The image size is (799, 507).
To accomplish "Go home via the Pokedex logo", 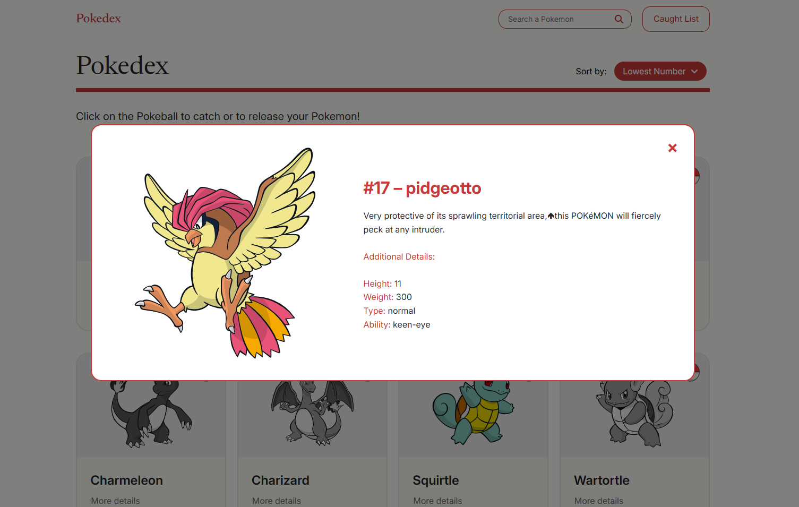I will 98,18.
